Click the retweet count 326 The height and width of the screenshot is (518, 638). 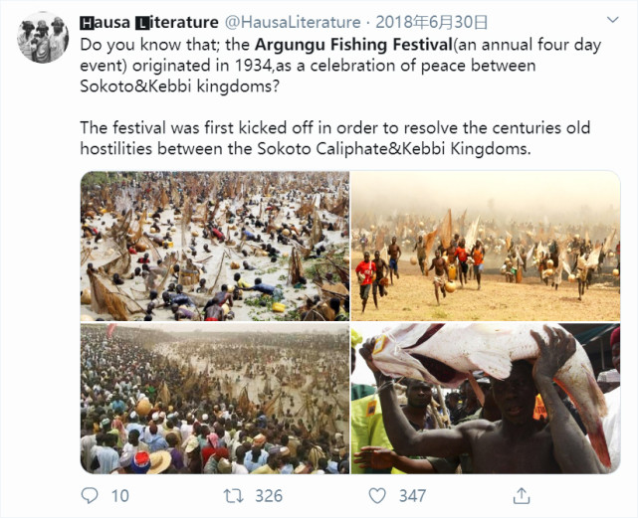tap(267, 495)
